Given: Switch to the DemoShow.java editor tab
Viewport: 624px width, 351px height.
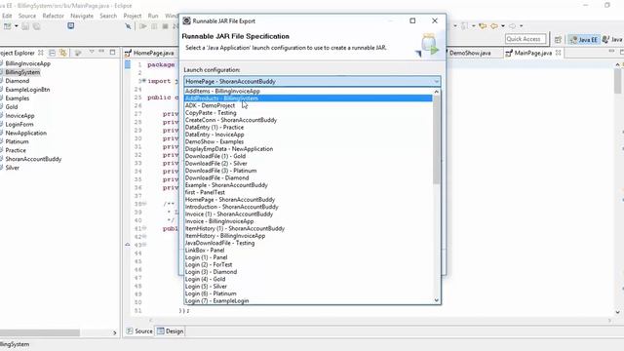Looking at the screenshot, I should (470, 53).
